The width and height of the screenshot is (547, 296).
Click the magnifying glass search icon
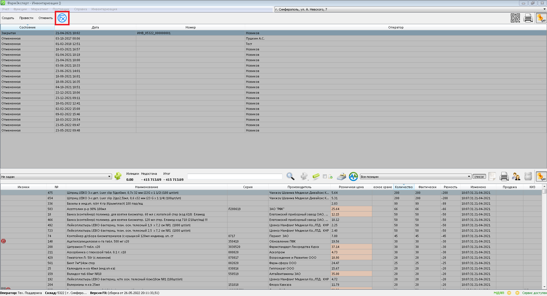click(290, 176)
